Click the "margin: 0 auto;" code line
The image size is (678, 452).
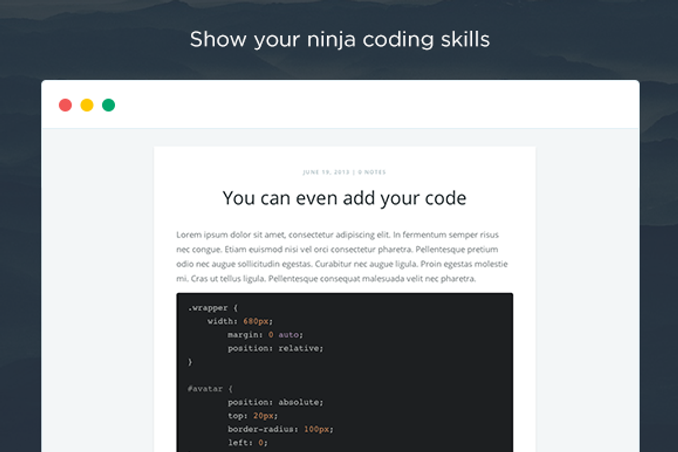pos(266,335)
